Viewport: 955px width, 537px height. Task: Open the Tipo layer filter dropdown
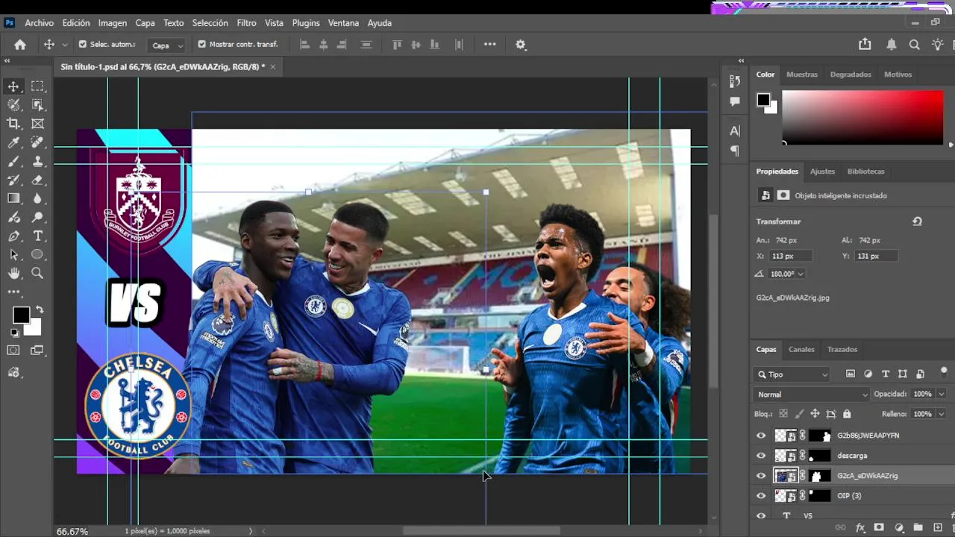point(792,374)
